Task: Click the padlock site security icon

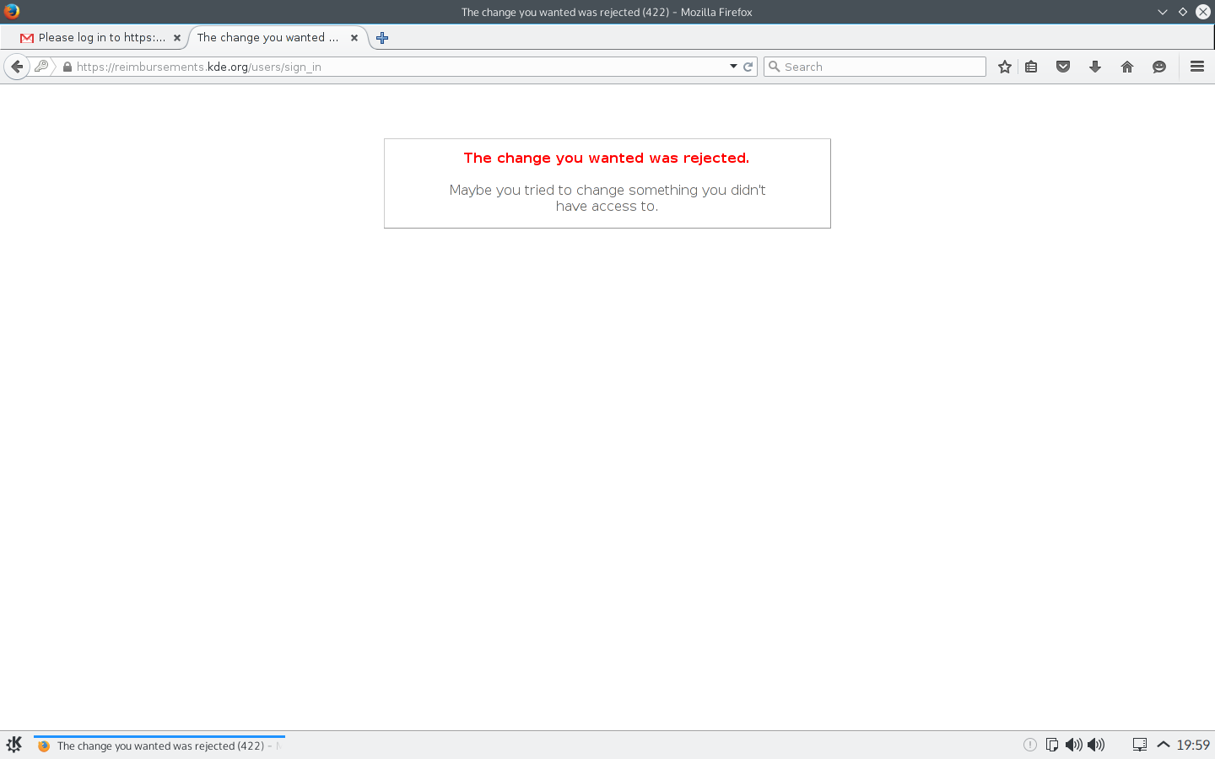Action: (67, 67)
